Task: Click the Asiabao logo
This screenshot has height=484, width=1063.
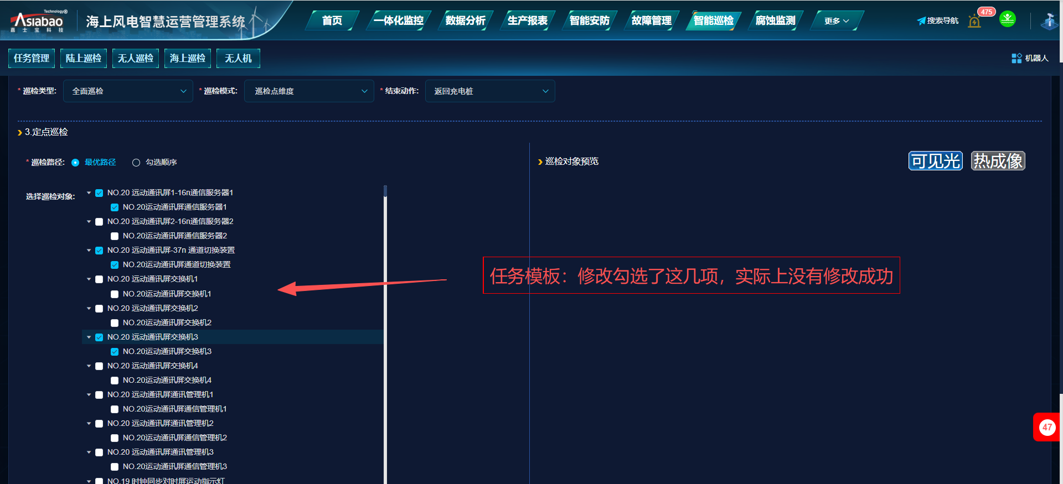Action: pyautogui.click(x=39, y=21)
